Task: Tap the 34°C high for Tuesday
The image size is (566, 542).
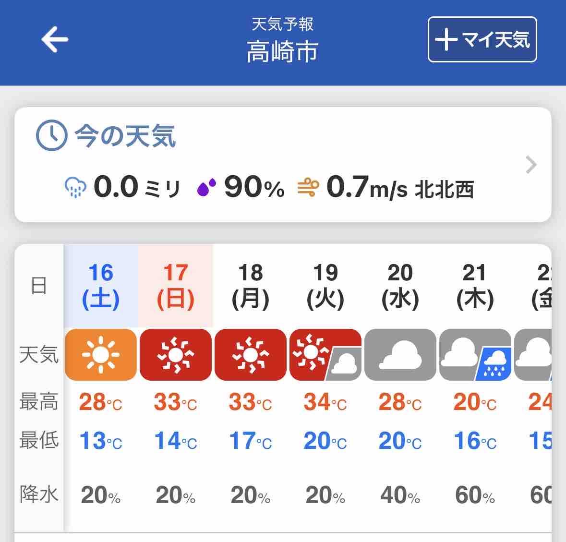Action: coord(325,402)
